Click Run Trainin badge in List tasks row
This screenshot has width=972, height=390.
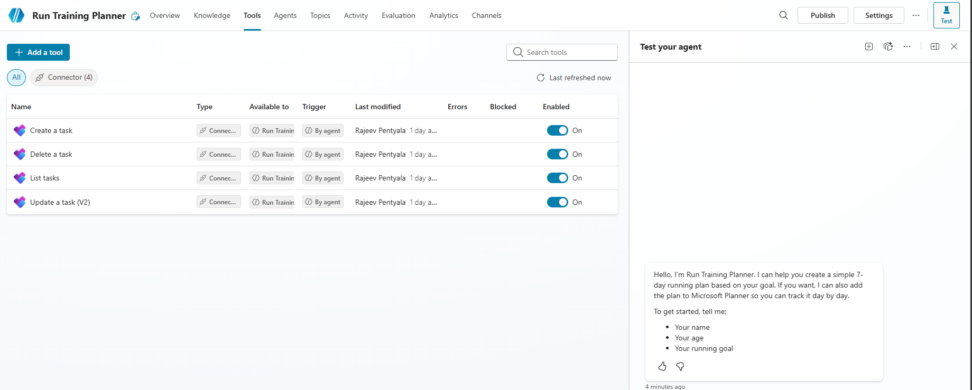tap(272, 178)
